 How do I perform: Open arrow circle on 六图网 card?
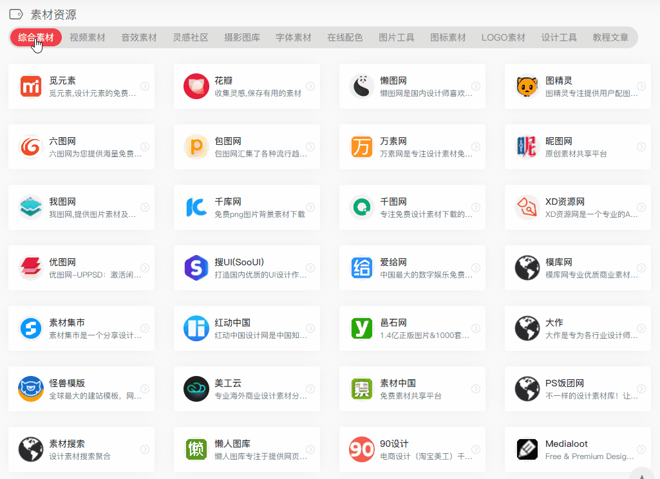pos(145,147)
